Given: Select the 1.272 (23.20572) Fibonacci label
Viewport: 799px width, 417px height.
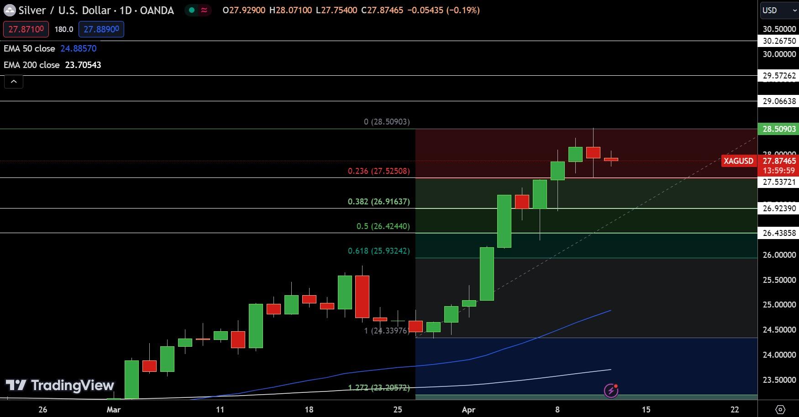Looking at the screenshot, I should click(x=379, y=388).
